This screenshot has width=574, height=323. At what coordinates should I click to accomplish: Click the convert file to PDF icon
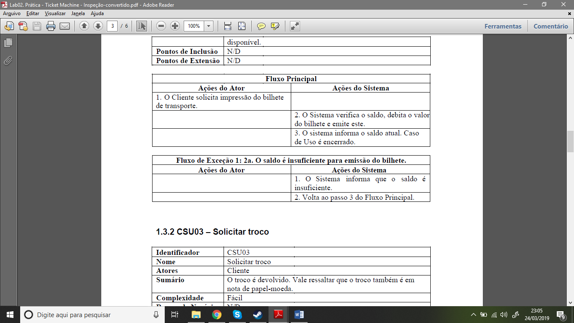(x=9, y=26)
